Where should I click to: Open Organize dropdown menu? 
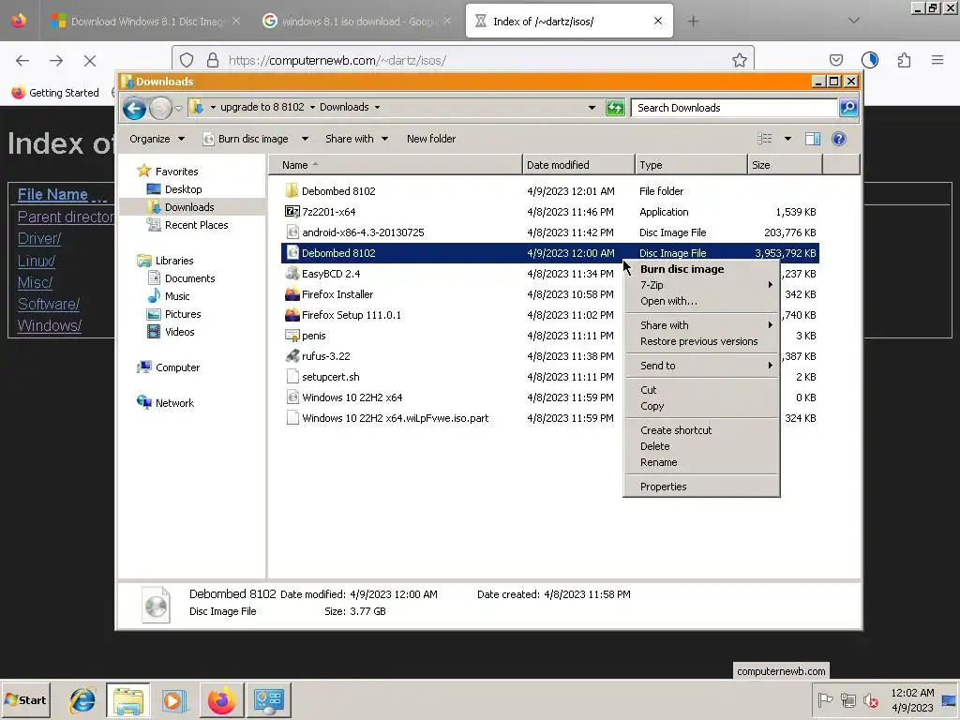tap(157, 139)
